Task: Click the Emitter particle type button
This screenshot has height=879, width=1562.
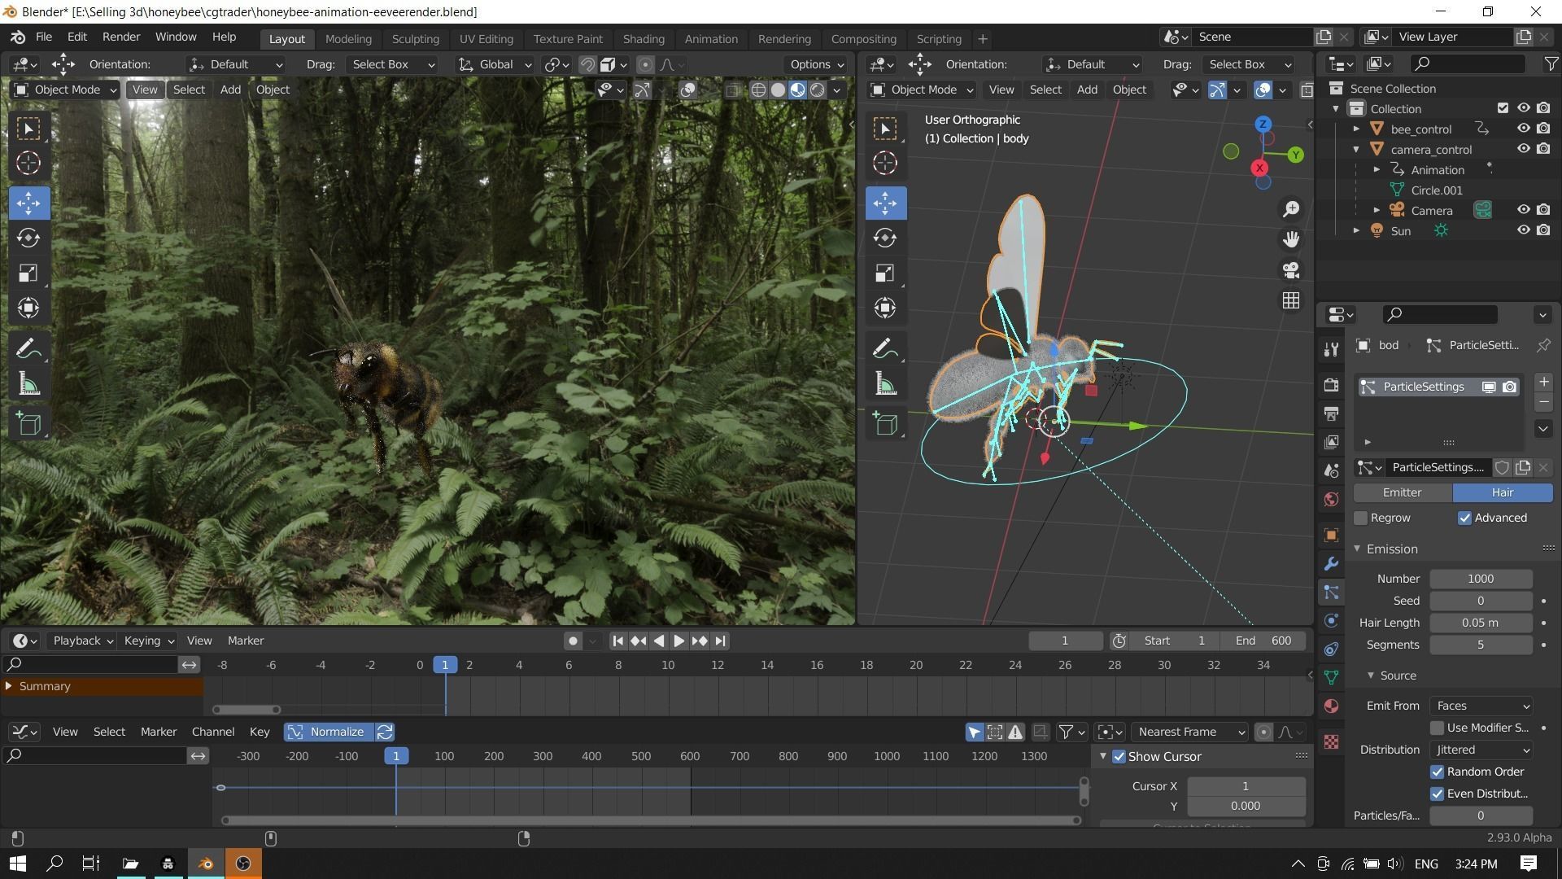Action: pos(1402,492)
